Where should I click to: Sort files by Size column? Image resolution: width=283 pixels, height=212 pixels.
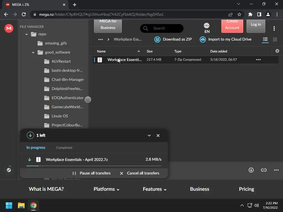click(150, 51)
